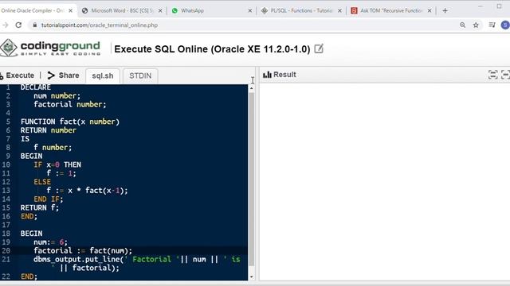Click 'RETURN f;' on line 15
510x286 pixels.
coord(40,207)
